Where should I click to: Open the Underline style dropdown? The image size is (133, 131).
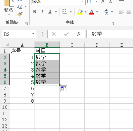click(x=56, y=12)
